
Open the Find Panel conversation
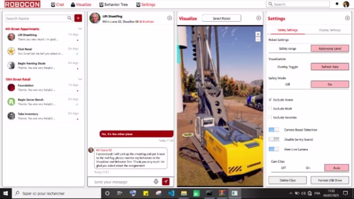pos(43,51)
